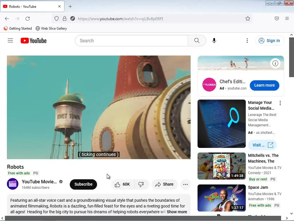The width and height of the screenshot is (294, 221).
Task: Open YouTube settings three-dot menu
Action: click(x=247, y=41)
